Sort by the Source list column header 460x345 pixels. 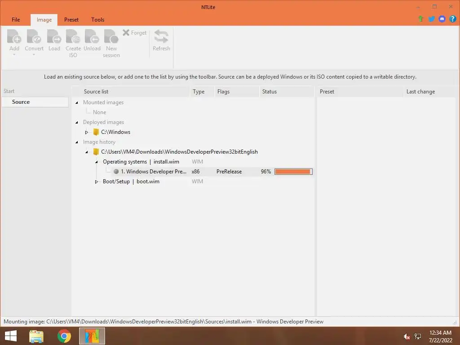(x=131, y=92)
